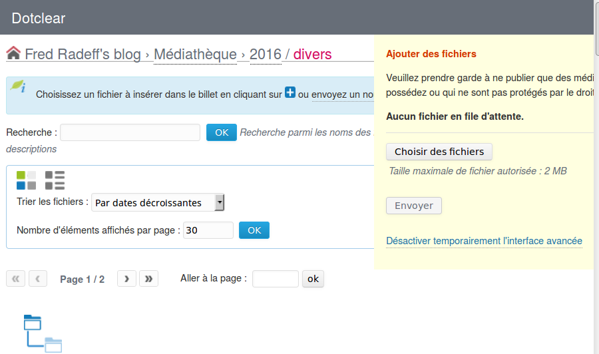This screenshot has width=599, height=354.
Task: Open the 2016 folder breadcrumb
Action: [266, 54]
